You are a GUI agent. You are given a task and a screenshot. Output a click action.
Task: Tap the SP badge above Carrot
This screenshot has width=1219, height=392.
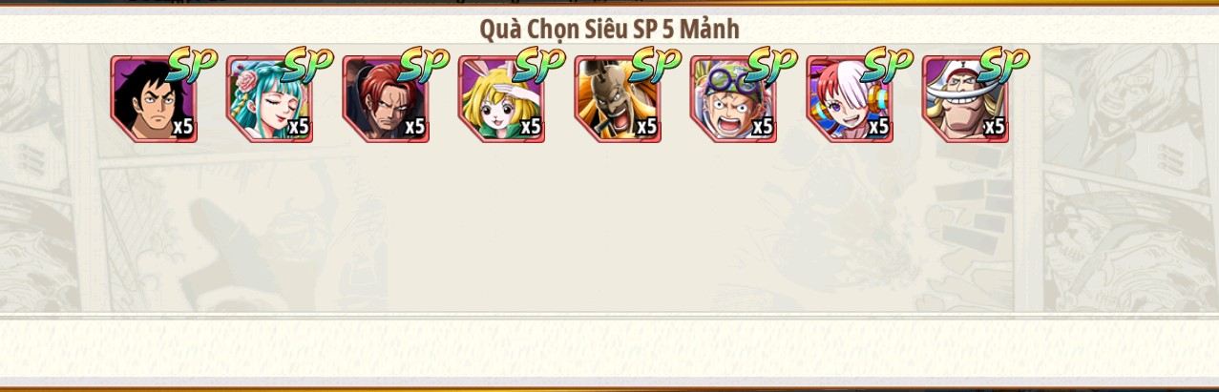(539, 65)
